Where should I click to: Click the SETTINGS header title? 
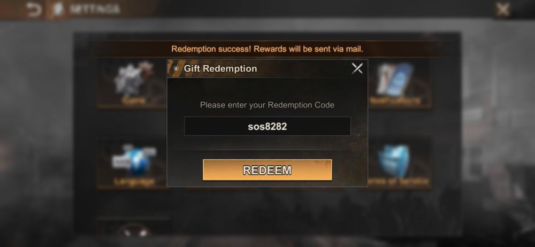pyautogui.click(x=95, y=9)
